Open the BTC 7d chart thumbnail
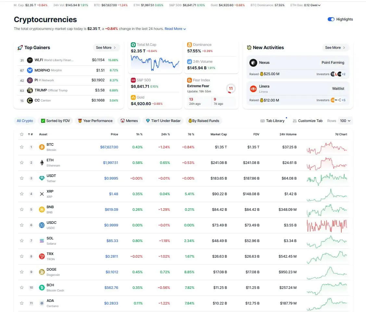Viewport: 366px width, 312px height. click(x=327, y=148)
